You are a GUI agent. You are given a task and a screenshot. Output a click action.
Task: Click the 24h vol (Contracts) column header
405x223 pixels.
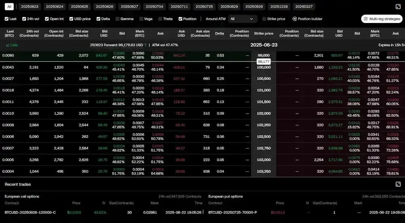pos(29,34)
